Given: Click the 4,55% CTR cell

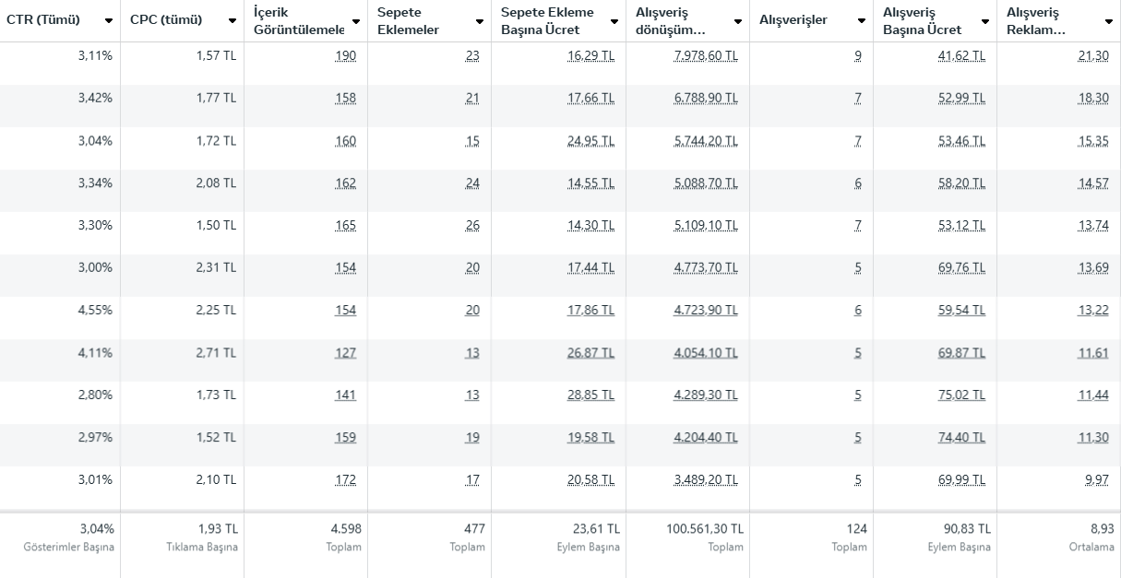Looking at the screenshot, I should click(95, 311).
